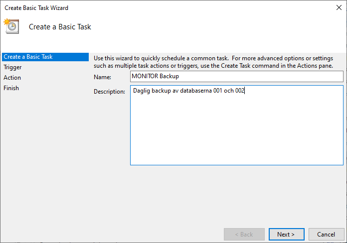Focus the Name field containing 'MONITOR Backup'
Image resolution: width=347 pixels, height=243 pixels.
point(236,76)
